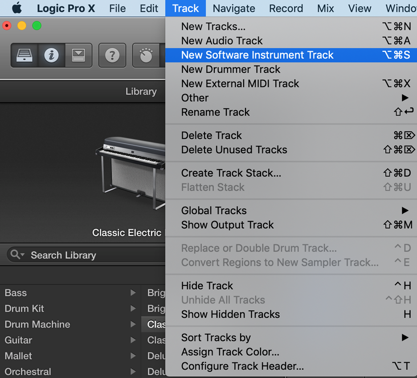Select Guitar category in Library
Image resolution: width=417 pixels, height=378 pixels.
coord(70,340)
